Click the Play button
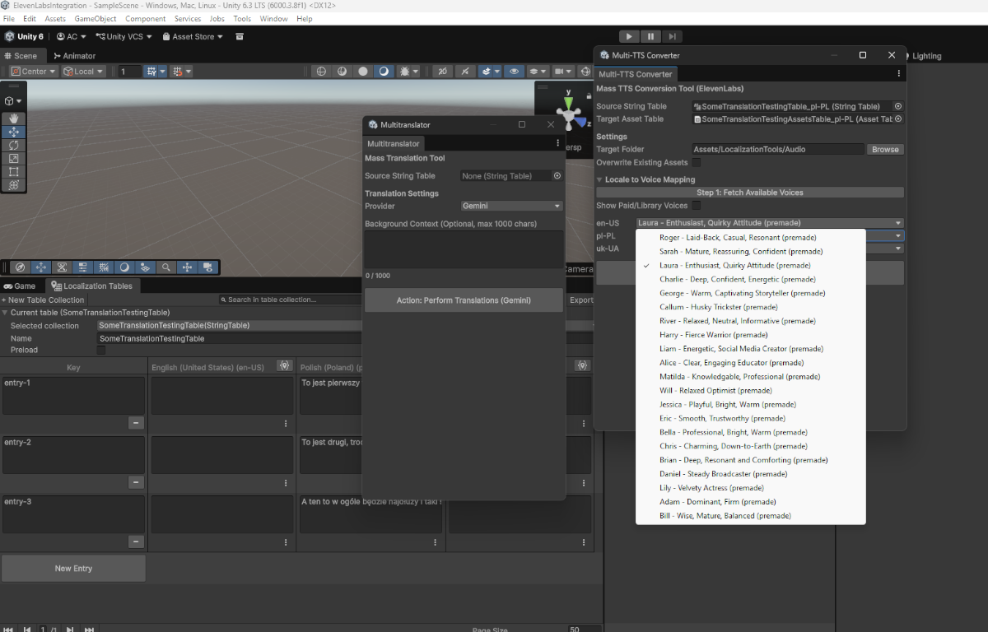This screenshot has width=988, height=632. (628, 36)
